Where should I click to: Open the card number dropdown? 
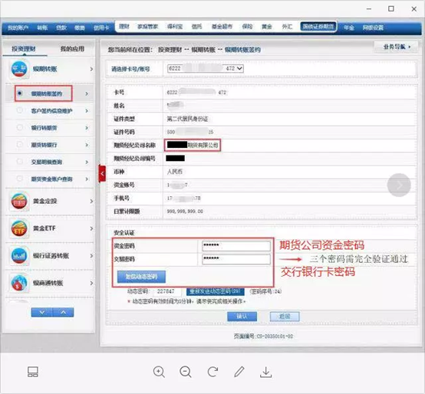[206, 68]
